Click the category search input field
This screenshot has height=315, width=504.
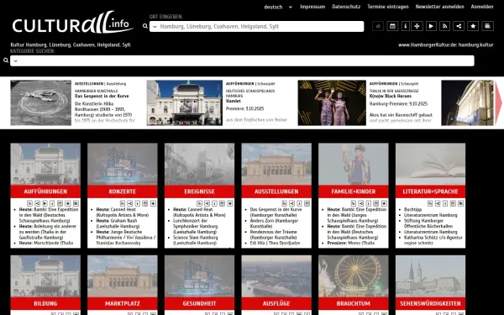[x=242, y=60]
